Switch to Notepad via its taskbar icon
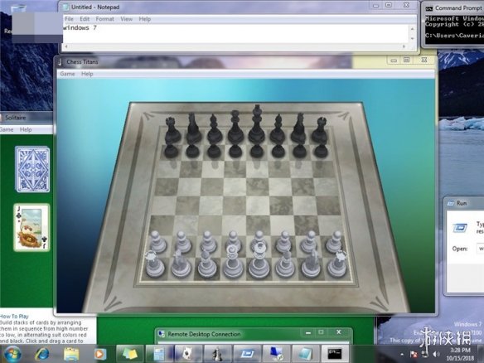 click(305, 354)
